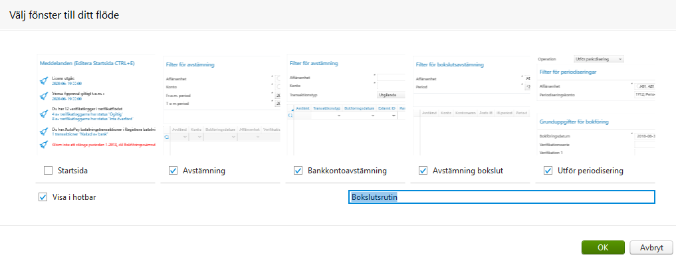This screenshot has width=676, height=263.
Task: Click the dialog title Välj fönster till ditt flöde
Action: click(64, 15)
